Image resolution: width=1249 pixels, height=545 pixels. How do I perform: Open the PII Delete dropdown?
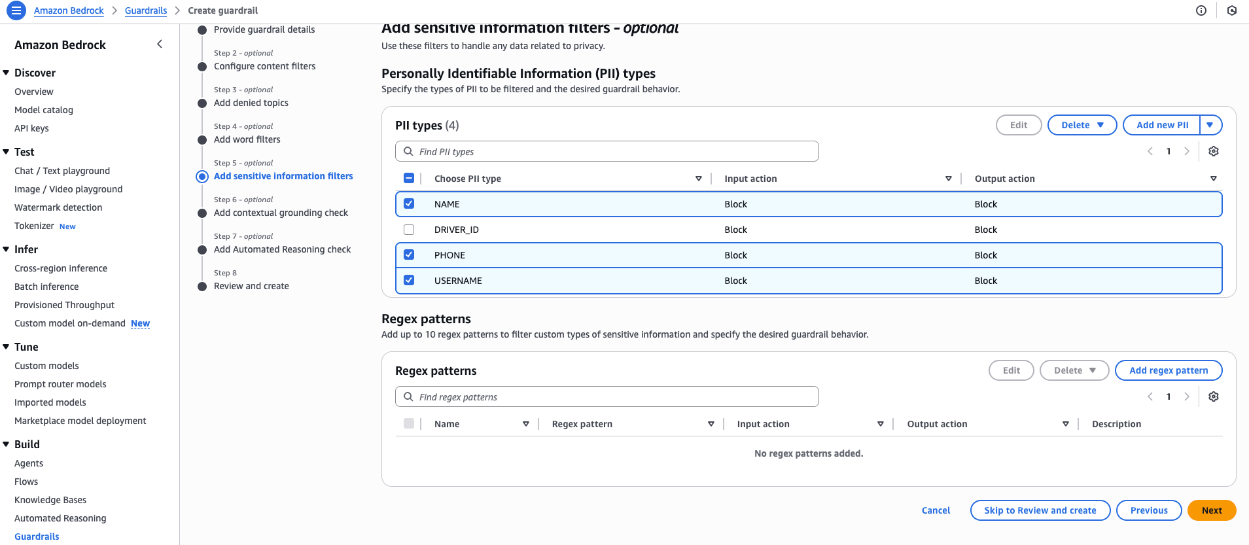click(1082, 125)
